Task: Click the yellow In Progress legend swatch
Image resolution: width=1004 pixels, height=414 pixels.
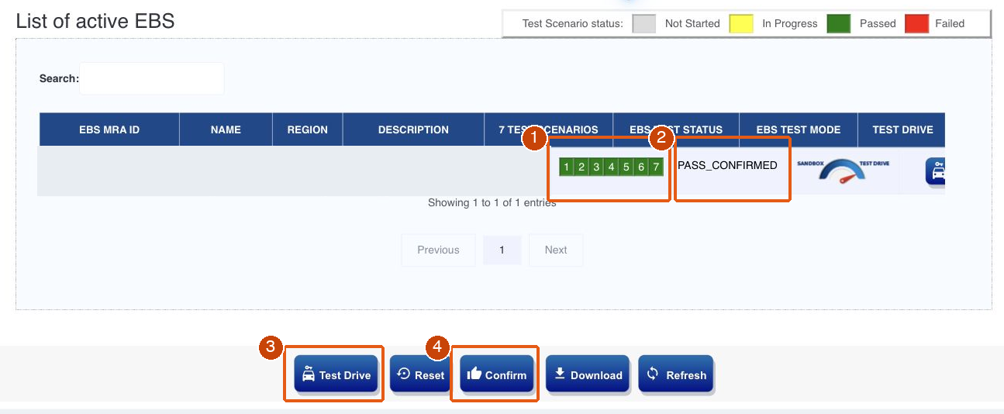Action: tap(741, 23)
